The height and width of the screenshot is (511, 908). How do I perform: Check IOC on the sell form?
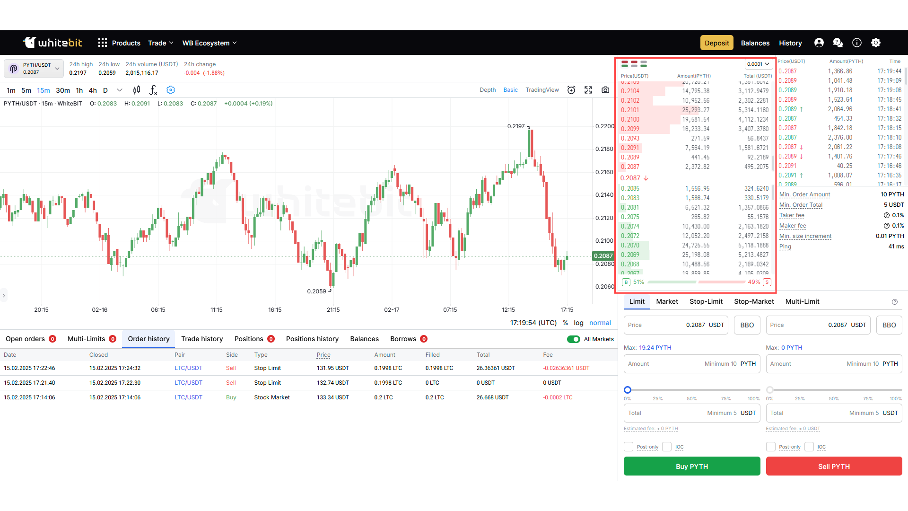[809, 447]
